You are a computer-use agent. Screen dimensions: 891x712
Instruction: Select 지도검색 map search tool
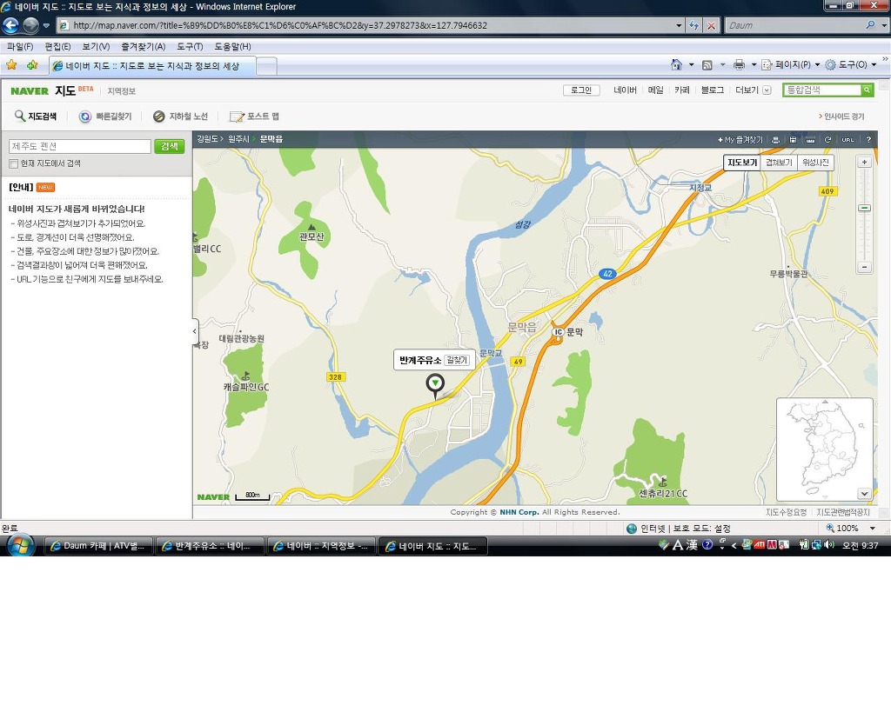point(36,116)
